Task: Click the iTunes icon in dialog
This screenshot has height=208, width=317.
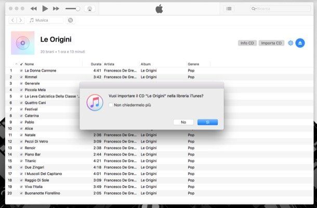Action: pyautogui.click(x=95, y=103)
